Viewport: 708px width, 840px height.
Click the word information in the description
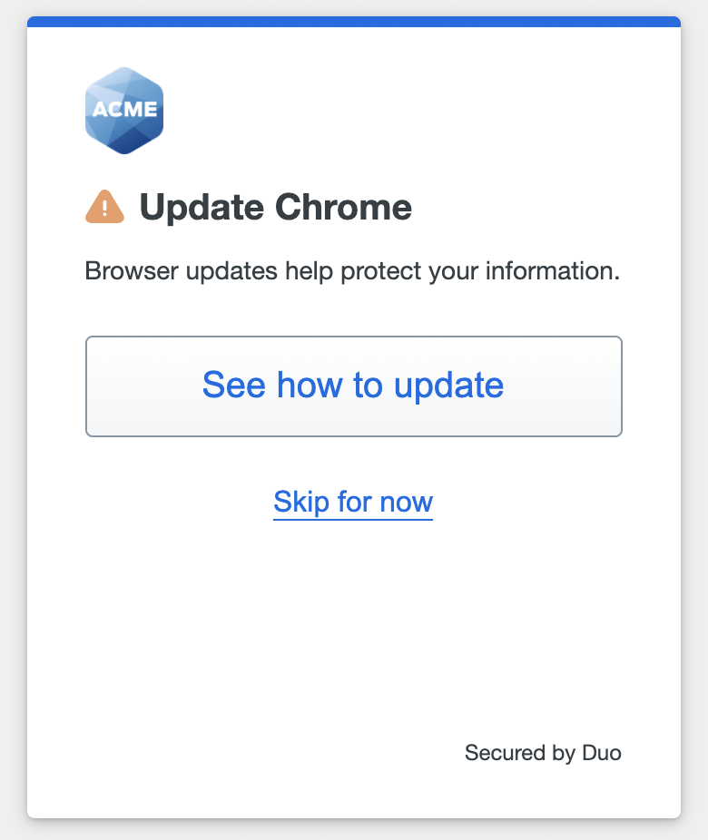[553, 270]
